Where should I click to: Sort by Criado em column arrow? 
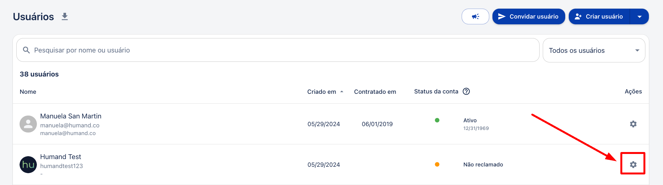pyautogui.click(x=342, y=92)
